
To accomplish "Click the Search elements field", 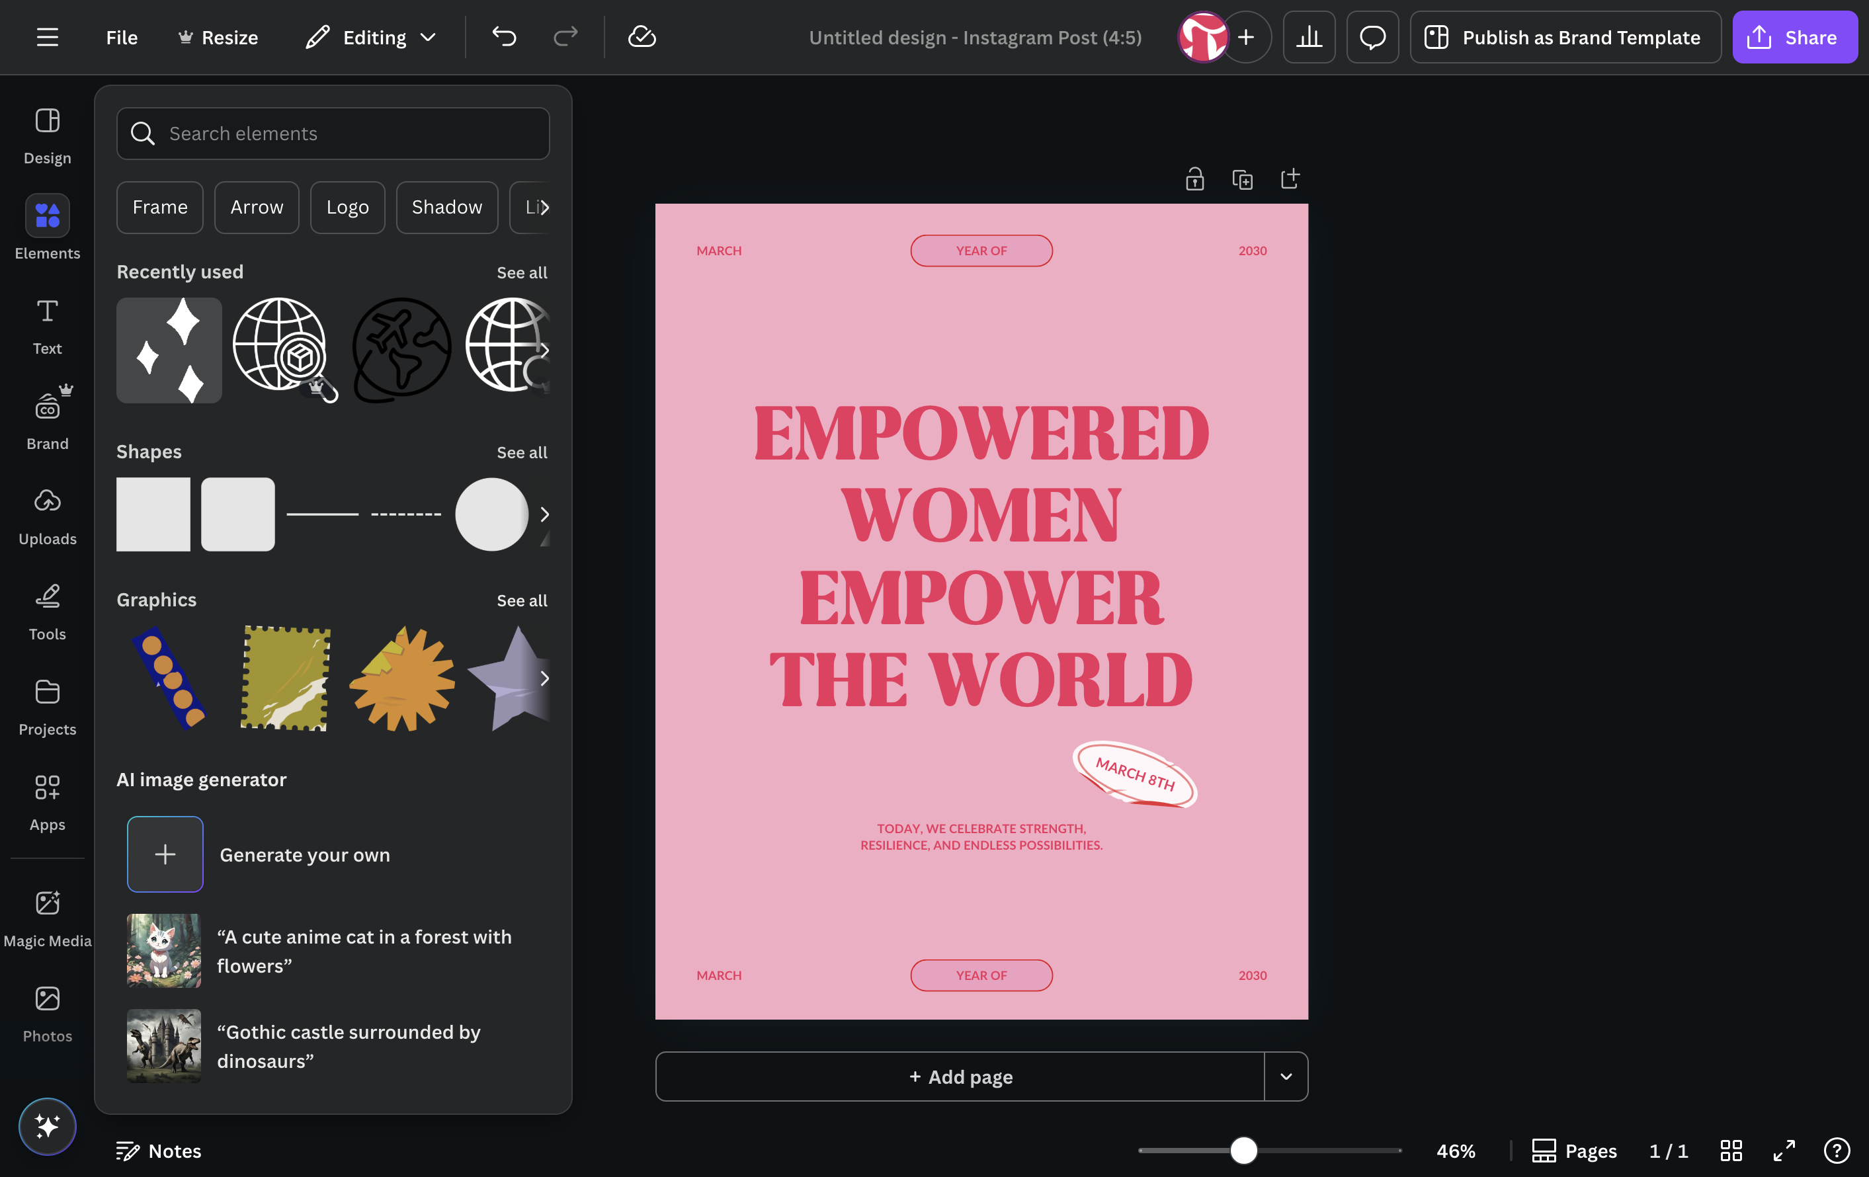I will 333,134.
